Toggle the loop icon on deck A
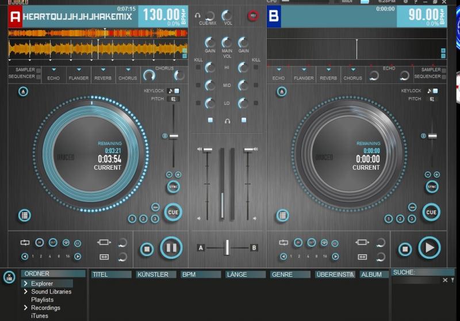460x321 pixels. [x=25, y=242]
